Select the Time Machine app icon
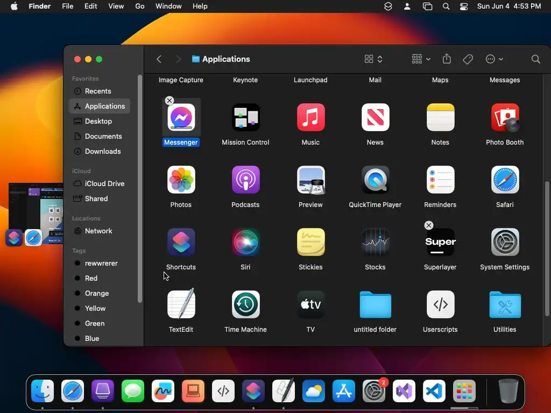The width and height of the screenshot is (551, 413). [x=245, y=304]
